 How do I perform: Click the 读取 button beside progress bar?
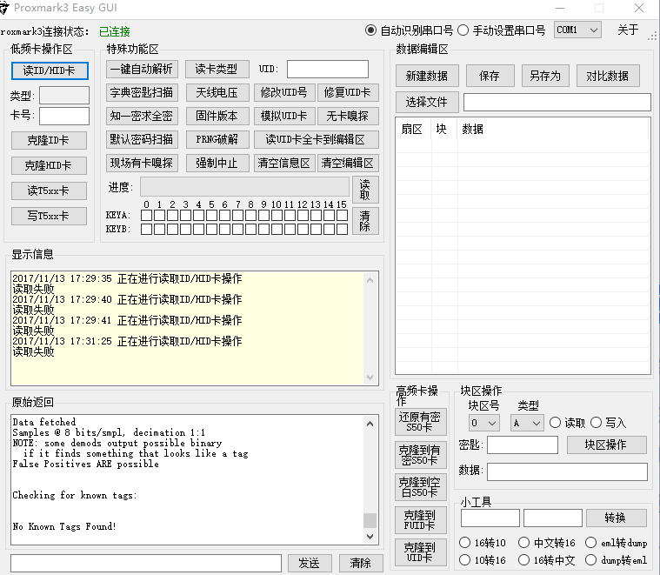pyautogui.click(x=365, y=190)
